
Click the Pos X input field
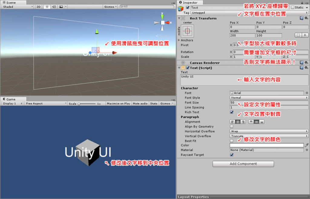click(x=242, y=27)
